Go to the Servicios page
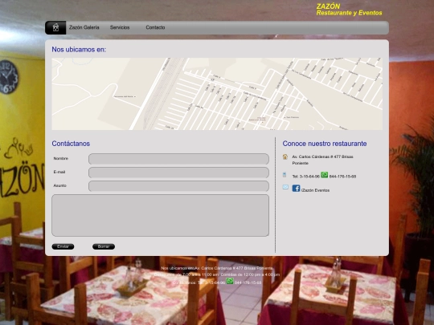This screenshot has width=434, height=325. pyautogui.click(x=120, y=27)
